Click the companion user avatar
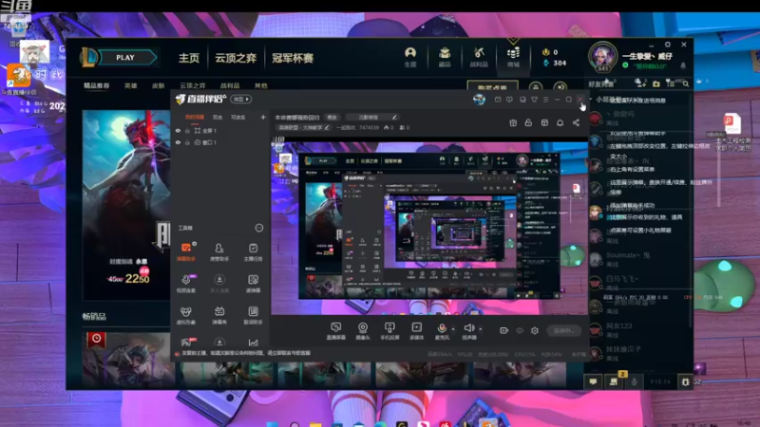 click(x=480, y=100)
